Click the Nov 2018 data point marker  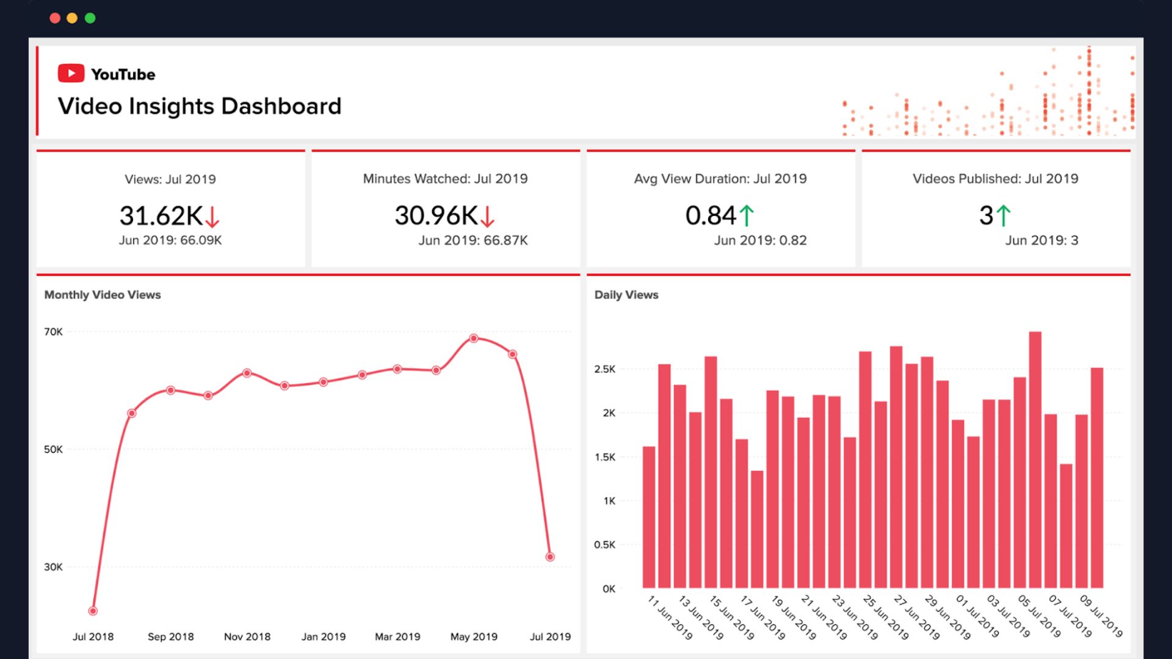point(247,373)
